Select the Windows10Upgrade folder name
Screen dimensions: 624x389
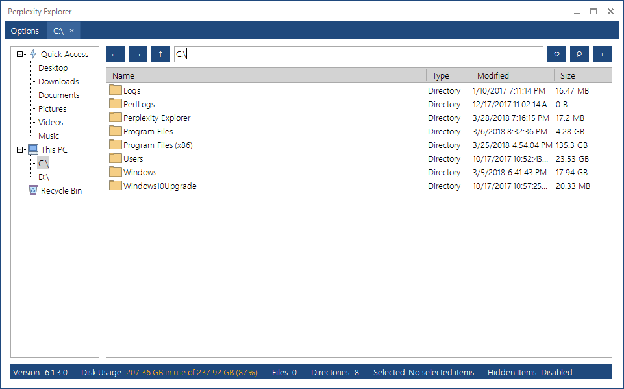point(160,186)
